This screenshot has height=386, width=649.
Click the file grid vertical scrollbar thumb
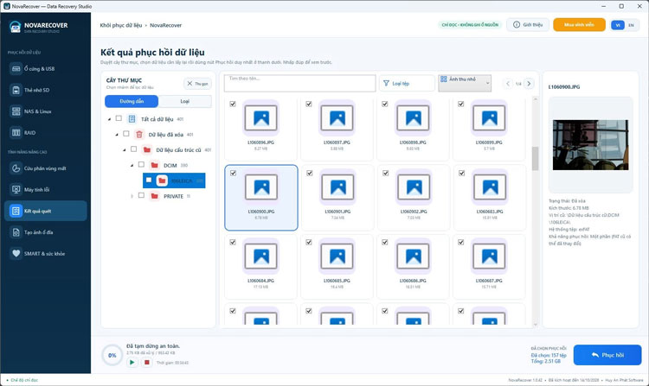click(x=535, y=159)
